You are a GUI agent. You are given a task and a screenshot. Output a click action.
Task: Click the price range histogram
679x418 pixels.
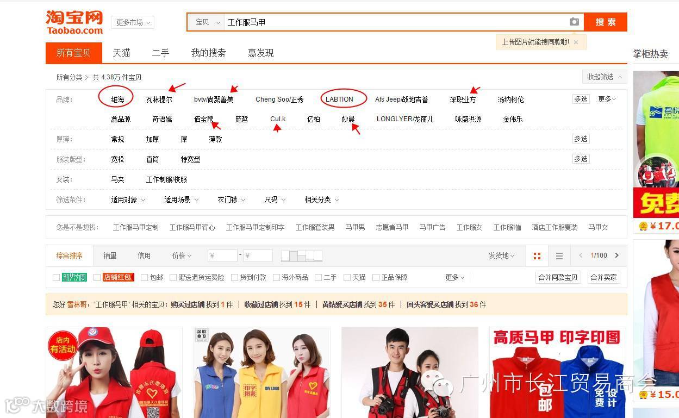(x=302, y=255)
